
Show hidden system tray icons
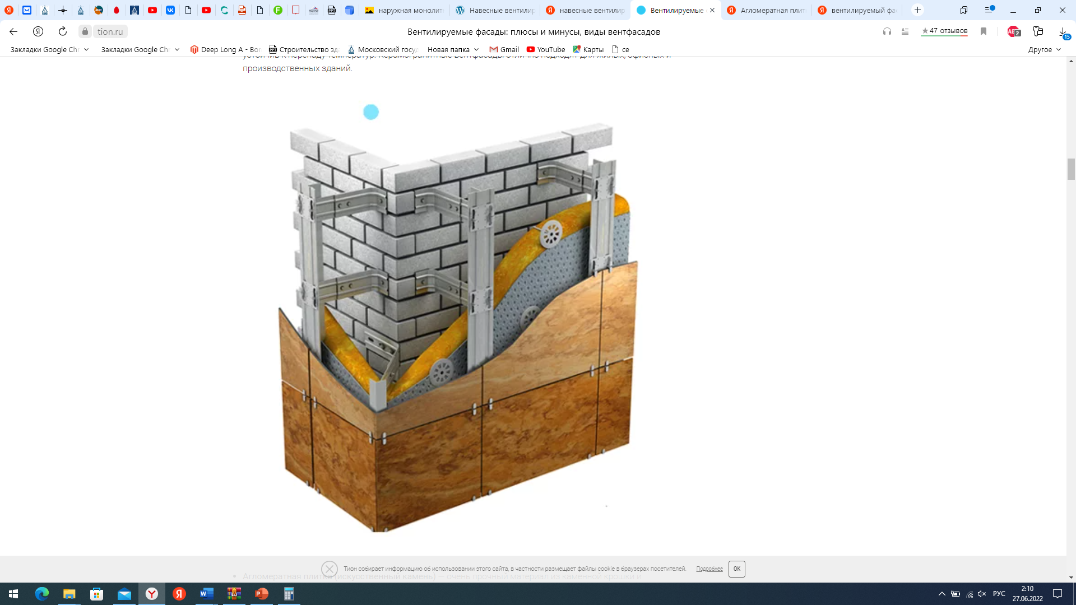click(x=941, y=594)
